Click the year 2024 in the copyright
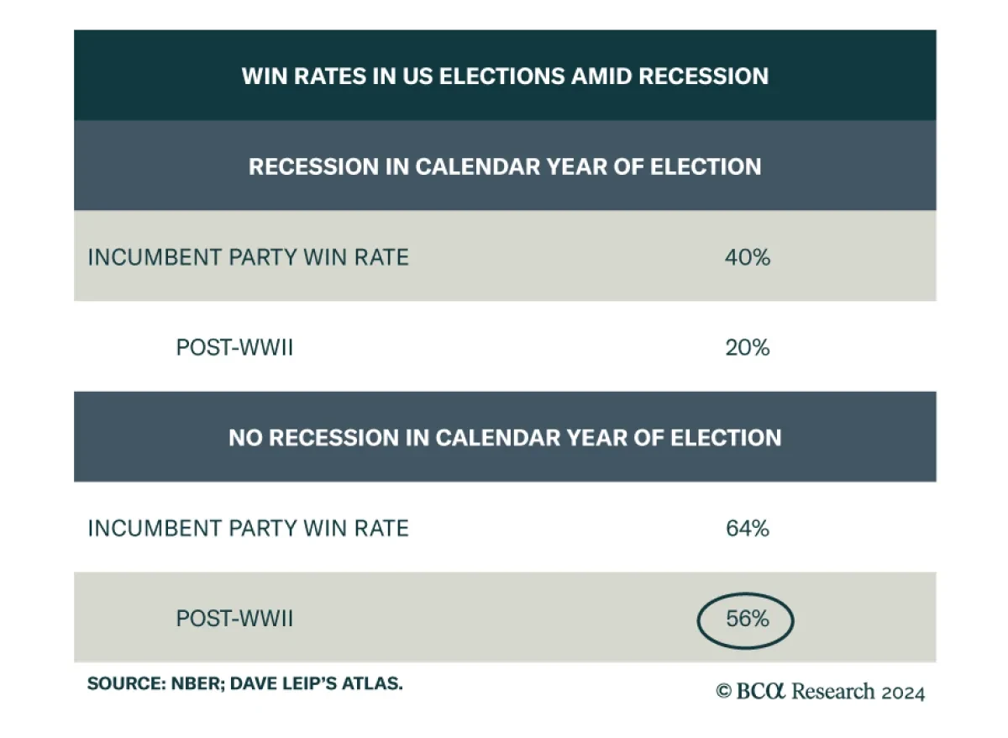This screenshot has height=738, width=1008. click(903, 692)
